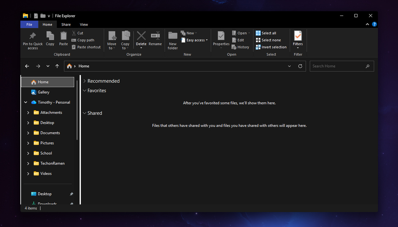Select the Videos folder
Viewport: 398px width, 227px height.
click(43, 173)
